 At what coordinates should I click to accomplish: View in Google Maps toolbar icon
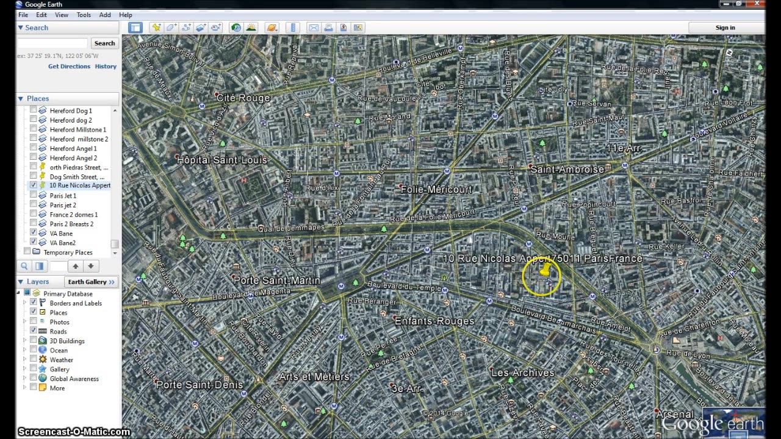358,27
